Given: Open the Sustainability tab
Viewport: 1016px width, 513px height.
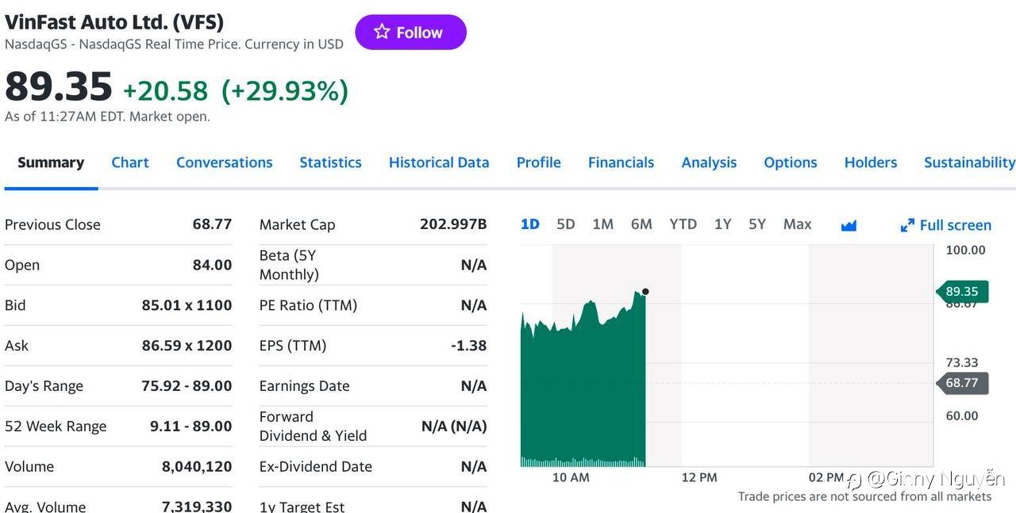Looking at the screenshot, I should [969, 163].
